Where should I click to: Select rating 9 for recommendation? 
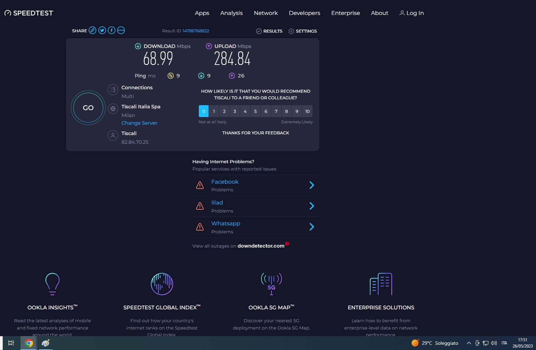(x=297, y=111)
